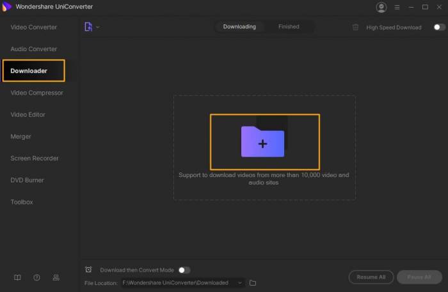Click the add file icon in toolbar
The height and width of the screenshot is (292, 448).
[88, 27]
